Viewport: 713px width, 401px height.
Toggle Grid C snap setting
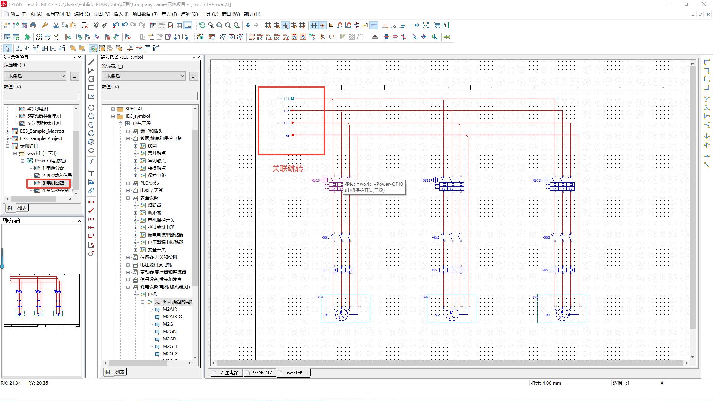pos(285,26)
